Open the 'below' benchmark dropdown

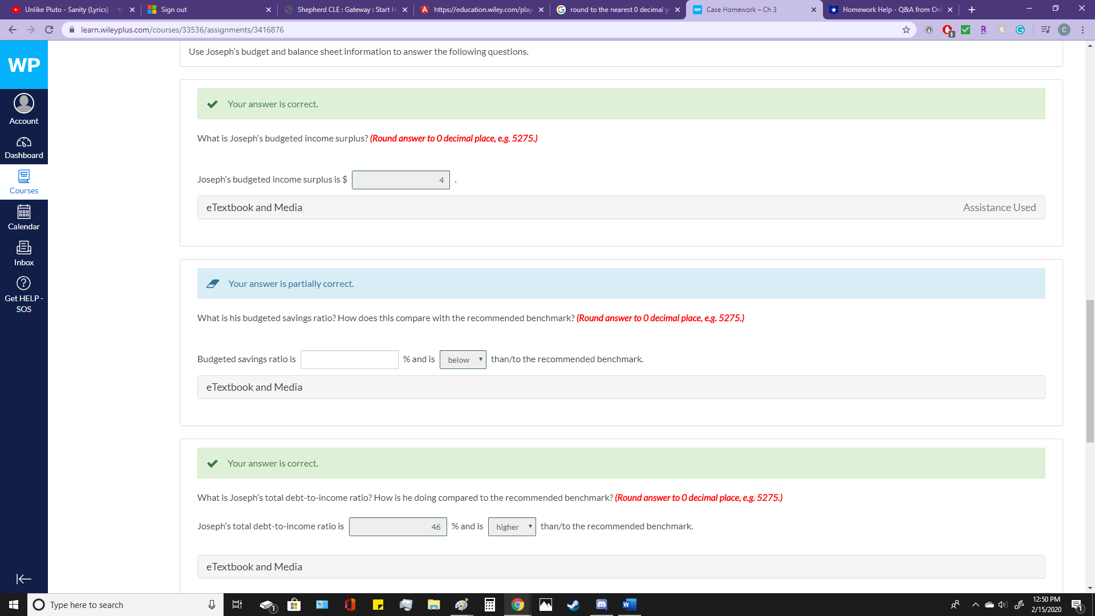(x=463, y=360)
